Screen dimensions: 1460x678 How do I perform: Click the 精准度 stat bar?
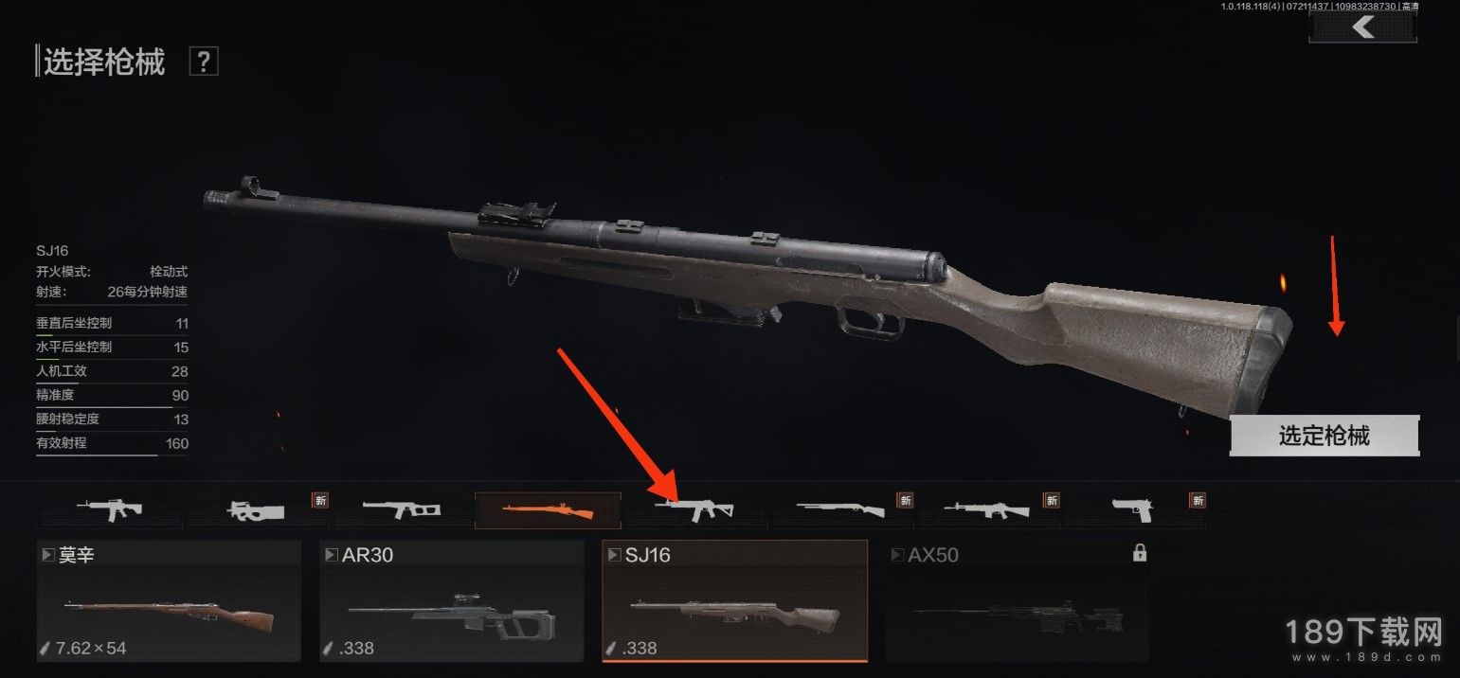(x=112, y=407)
